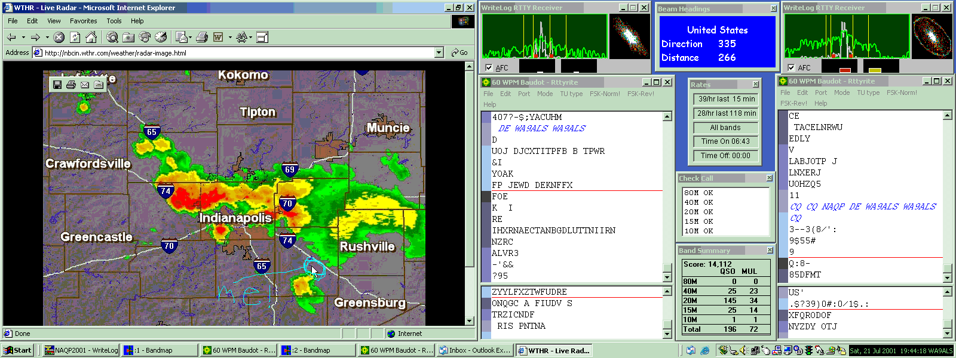The width and height of the screenshot is (956, 358).
Task: Open the IE Media toolbar button
Action: tap(145, 37)
